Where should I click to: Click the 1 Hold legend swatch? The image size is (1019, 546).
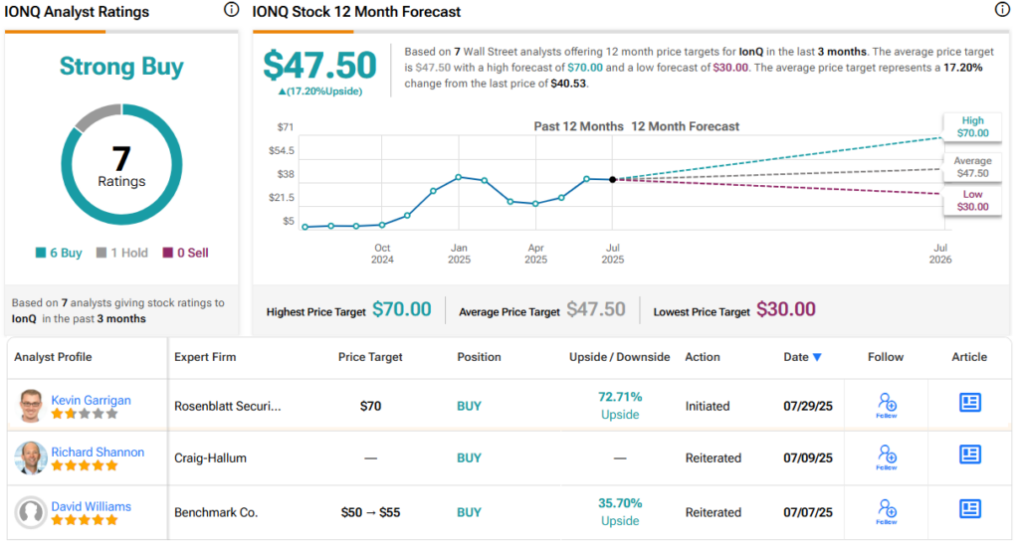tap(102, 254)
